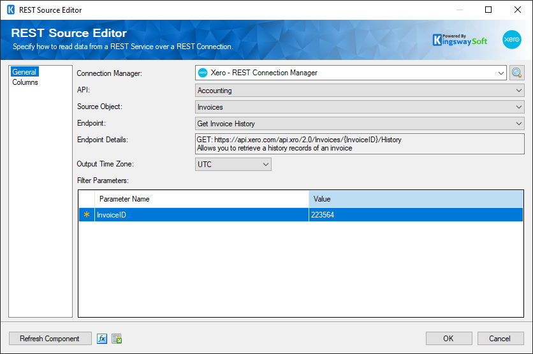
Task: Click the REST Source Editor title bar icon
Action: pos(11,10)
